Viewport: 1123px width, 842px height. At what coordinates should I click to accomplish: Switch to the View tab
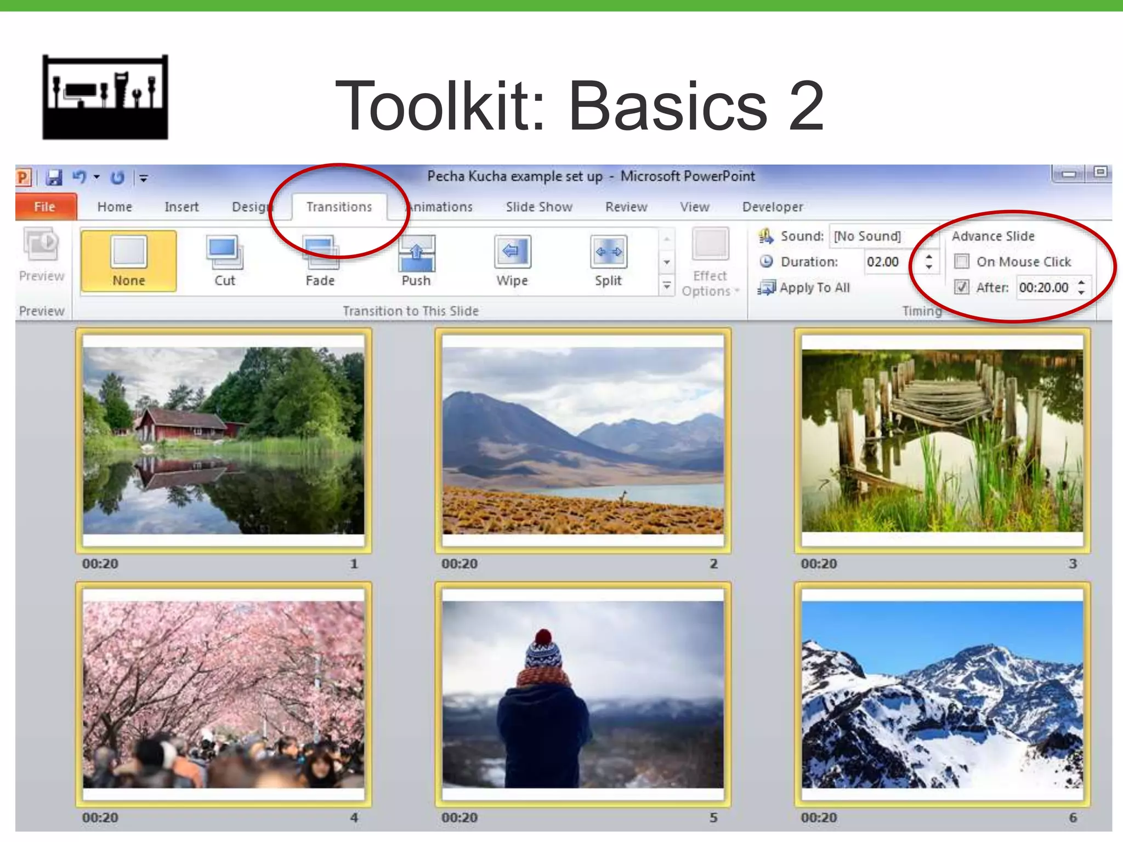pos(695,207)
